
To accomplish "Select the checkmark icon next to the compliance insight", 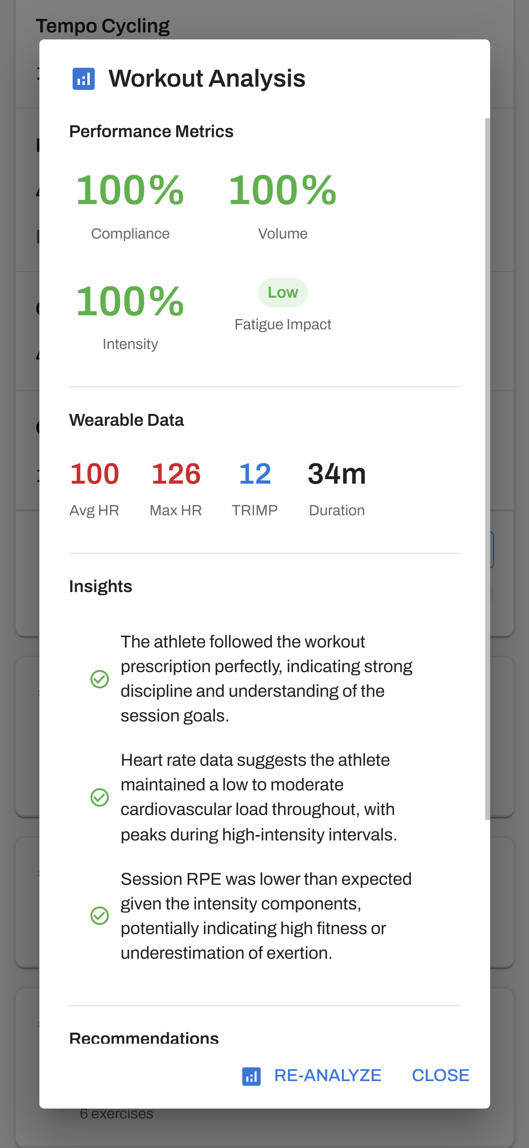I will pos(100,679).
